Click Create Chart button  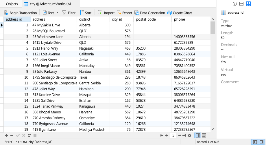[180, 13]
